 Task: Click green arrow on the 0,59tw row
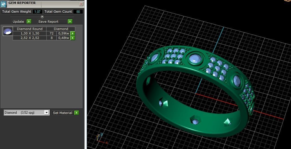point(73,33)
